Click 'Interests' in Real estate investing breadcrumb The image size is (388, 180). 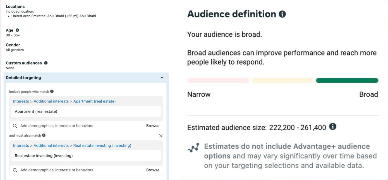(21, 145)
